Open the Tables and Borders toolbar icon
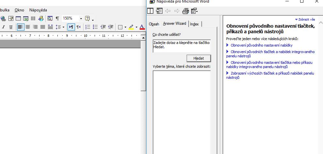Viewport: 323px width, 154px height. coord(11,19)
